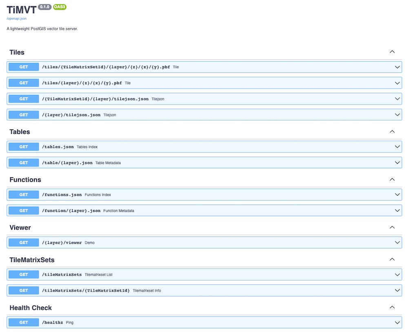This screenshot has height=332, width=408.
Task: Open the Health Check section heading
Action: (x=31, y=308)
